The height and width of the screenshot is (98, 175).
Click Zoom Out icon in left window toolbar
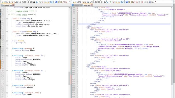click(42, 2)
